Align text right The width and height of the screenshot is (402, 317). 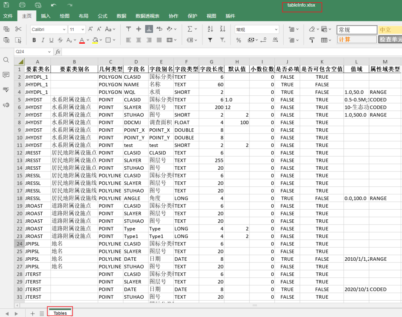[x=149, y=40]
